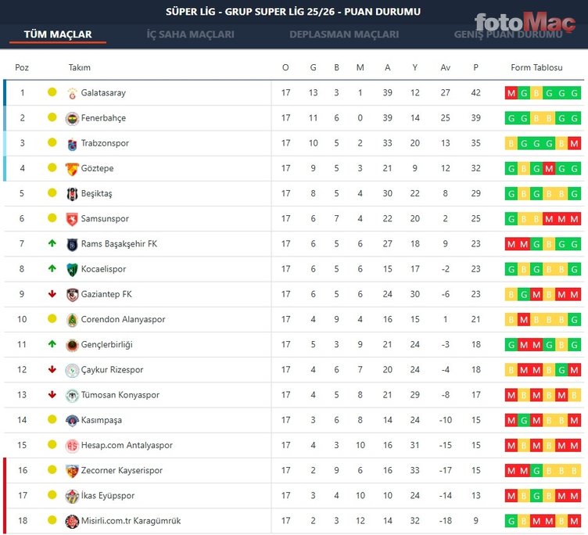Click the Beşiktaş club logo
The image size is (588, 535).
point(73,193)
